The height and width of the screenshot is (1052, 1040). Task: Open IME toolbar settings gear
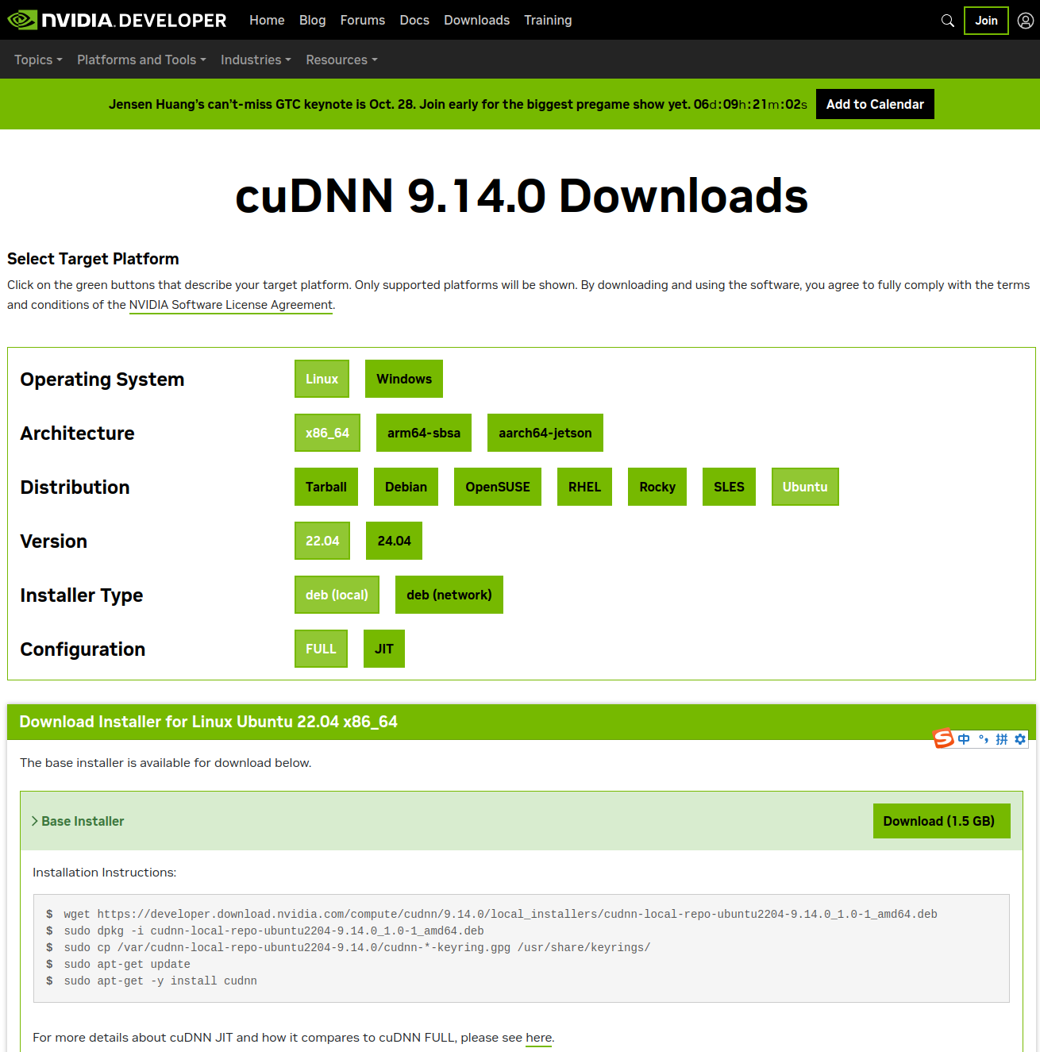1020,739
